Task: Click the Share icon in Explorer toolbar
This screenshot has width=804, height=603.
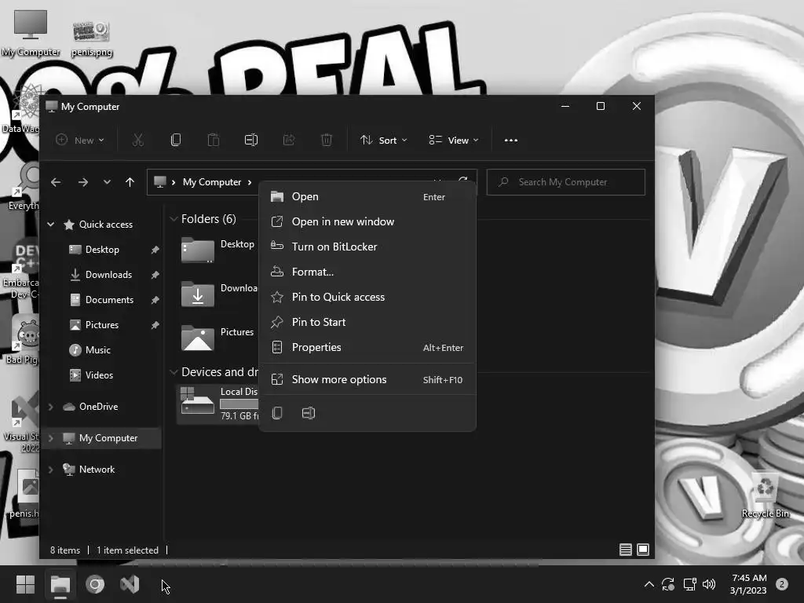Action: 289,140
